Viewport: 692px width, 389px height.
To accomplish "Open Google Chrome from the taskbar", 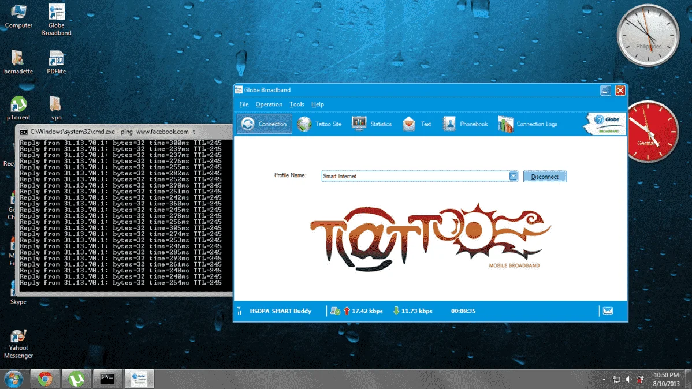I will pos(44,379).
